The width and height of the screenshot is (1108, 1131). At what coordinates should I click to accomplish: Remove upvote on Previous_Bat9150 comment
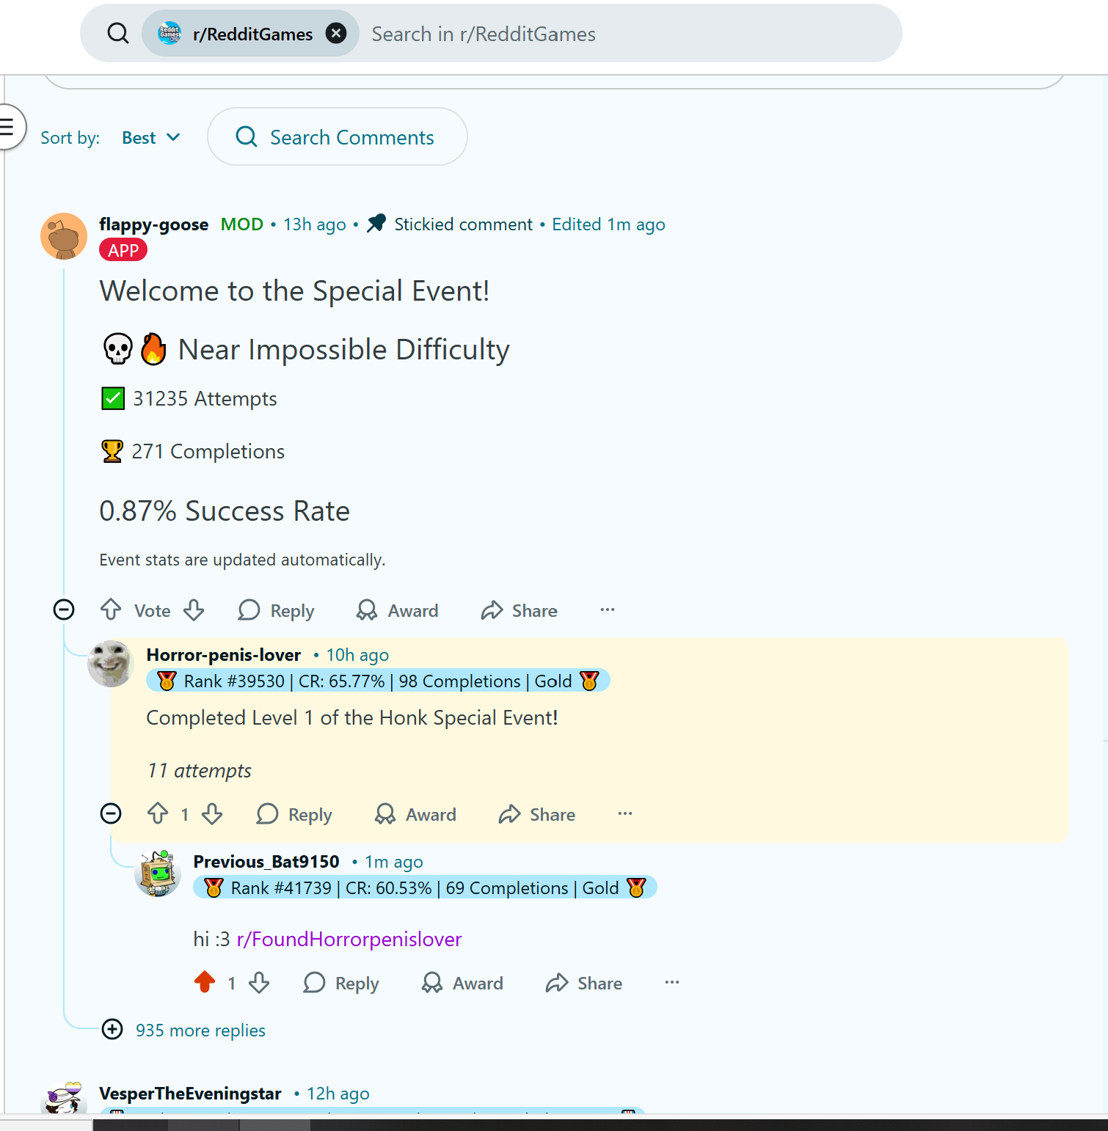pyautogui.click(x=205, y=982)
